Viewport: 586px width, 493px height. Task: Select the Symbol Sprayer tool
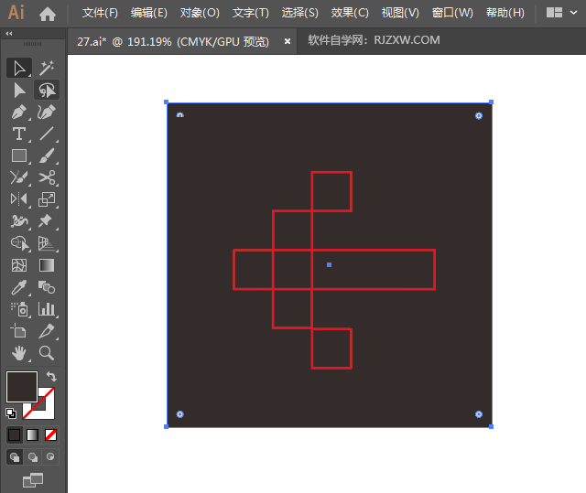coord(19,309)
